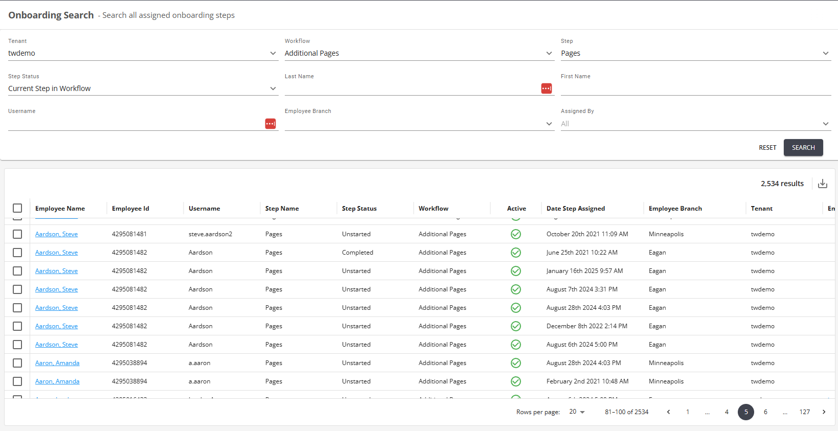Viewport: 838px width, 431px height.
Task: Check Aardson row assigned August 28th 2024
Action: pos(17,308)
